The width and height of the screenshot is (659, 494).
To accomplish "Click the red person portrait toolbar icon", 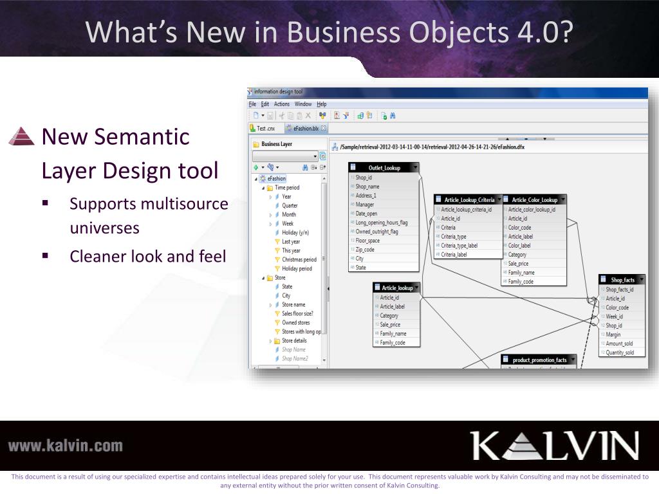I will click(337, 116).
